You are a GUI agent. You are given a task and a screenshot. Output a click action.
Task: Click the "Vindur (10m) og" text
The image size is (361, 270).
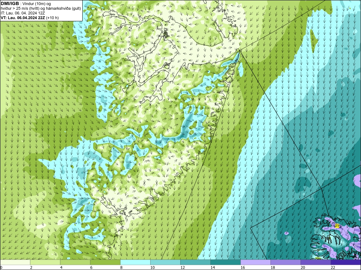coord(37,4)
